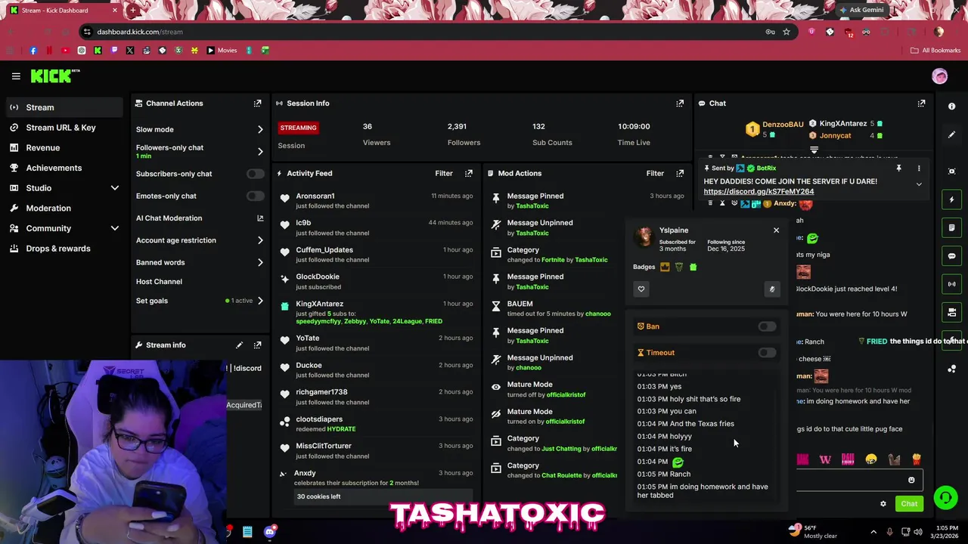Toggle the Timeout switch for Yslpaine
This screenshot has height=544, width=968.
767,353
